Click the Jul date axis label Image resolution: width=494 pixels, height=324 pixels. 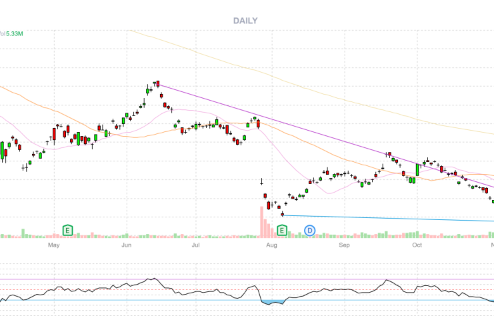196,245
